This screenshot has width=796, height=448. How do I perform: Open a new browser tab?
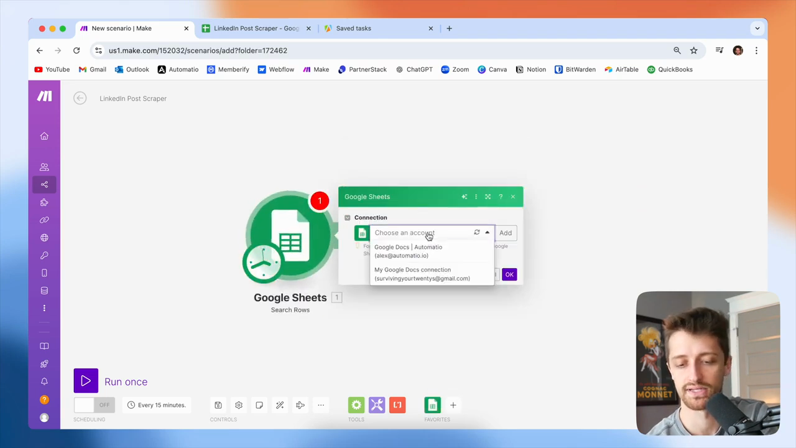coord(449,28)
